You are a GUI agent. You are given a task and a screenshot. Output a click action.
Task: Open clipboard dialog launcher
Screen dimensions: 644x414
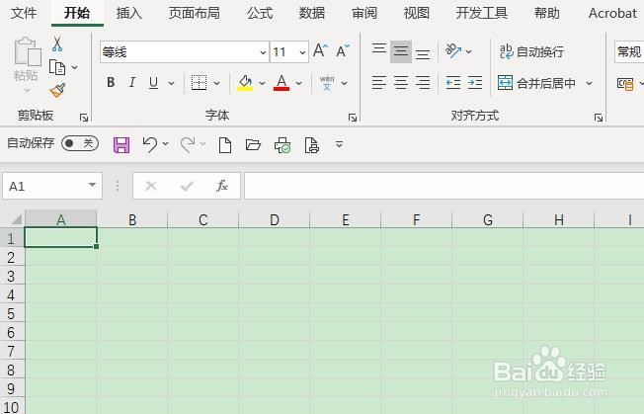[x=84, y=119]
